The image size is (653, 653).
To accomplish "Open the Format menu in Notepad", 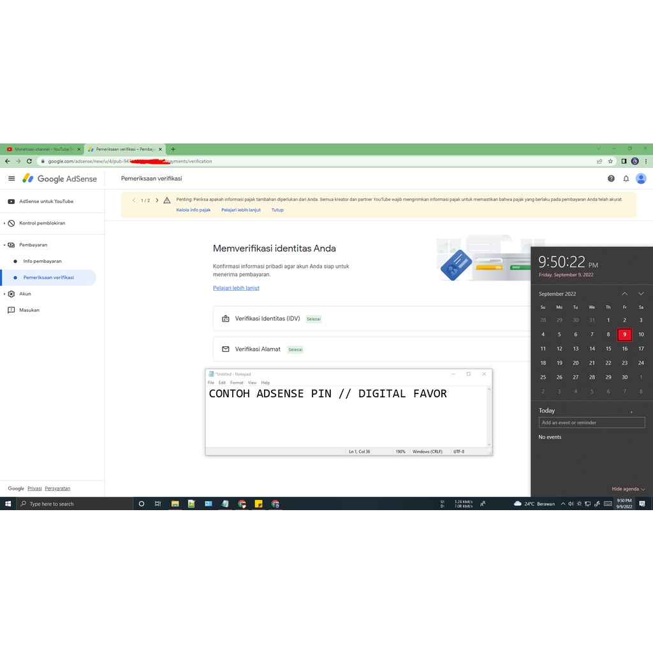I will tap(237, 383).
